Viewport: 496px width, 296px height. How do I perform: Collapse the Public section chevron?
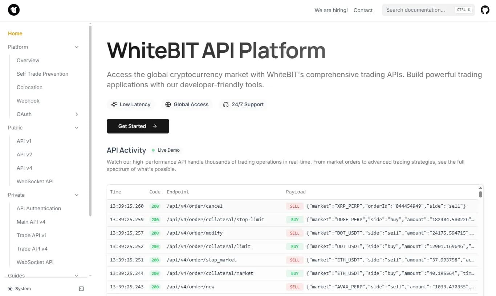77,128
